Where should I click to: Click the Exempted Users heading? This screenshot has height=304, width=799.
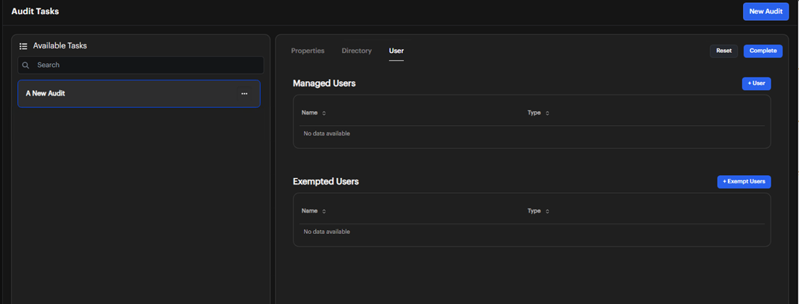tap(326, 182)
